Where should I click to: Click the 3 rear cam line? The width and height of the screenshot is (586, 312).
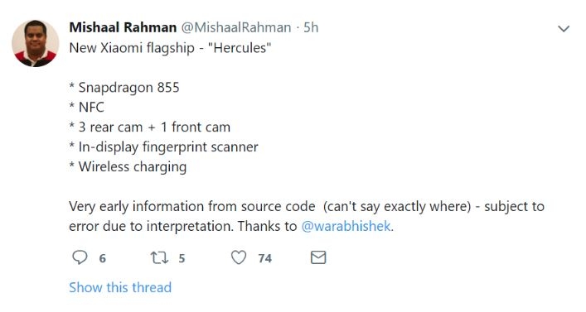pyautogui.click(x=150, y=127)
